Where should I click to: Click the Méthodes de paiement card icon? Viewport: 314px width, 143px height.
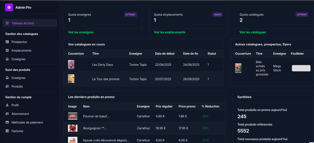[x=7, y=123]
